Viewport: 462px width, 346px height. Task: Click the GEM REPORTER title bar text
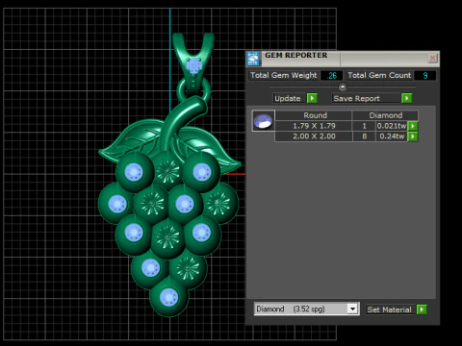point(295,55)
